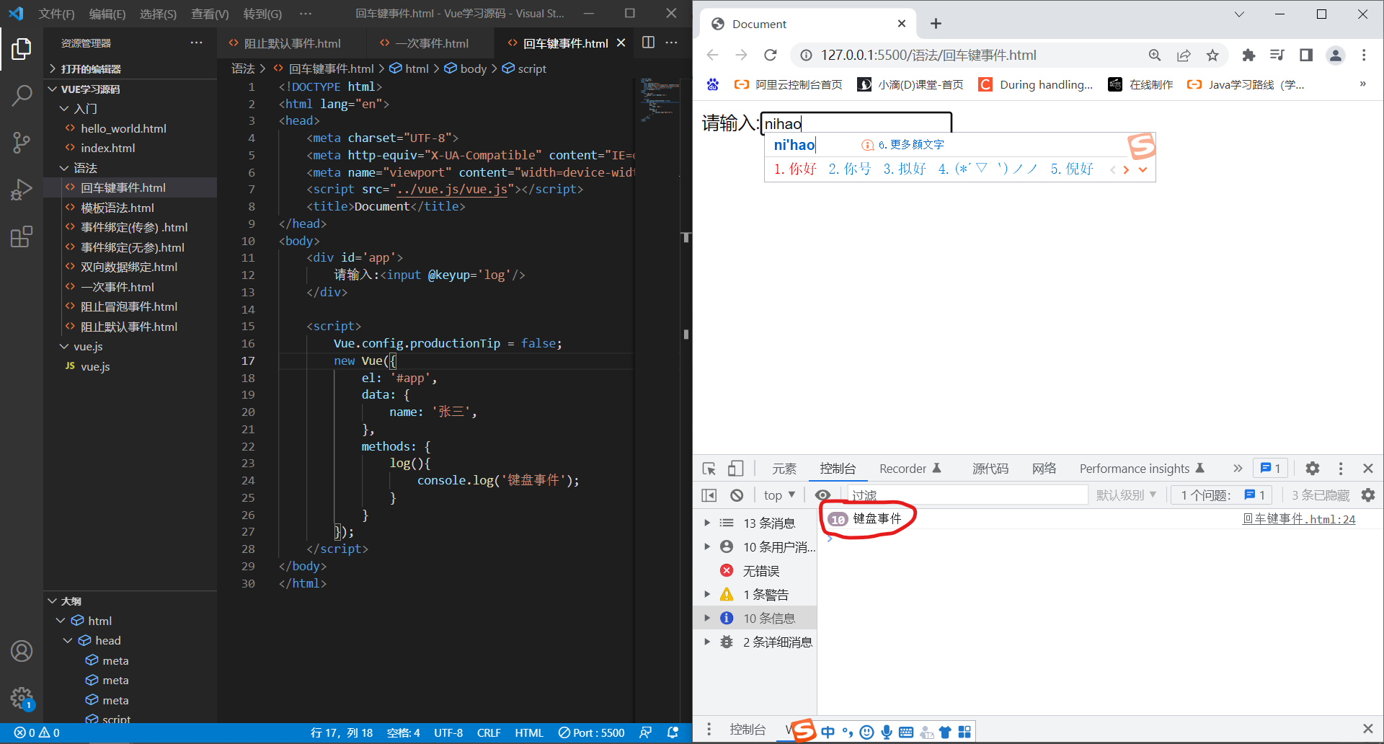Click the 1 个问题 issues button
Screen dimensions: 1384x744
tap(1222, 495)
